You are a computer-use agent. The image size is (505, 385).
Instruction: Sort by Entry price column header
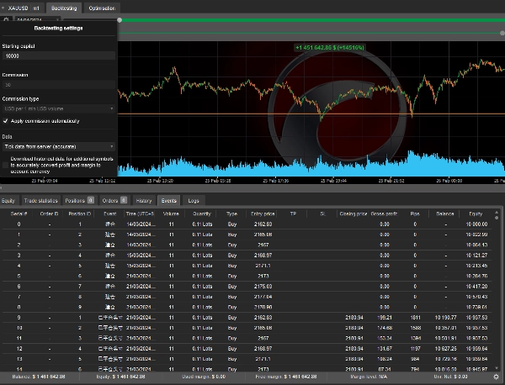(263, 214)
